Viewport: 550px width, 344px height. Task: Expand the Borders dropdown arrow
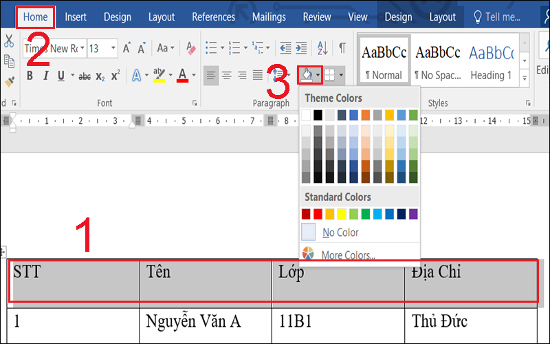(x=341, y=75)
